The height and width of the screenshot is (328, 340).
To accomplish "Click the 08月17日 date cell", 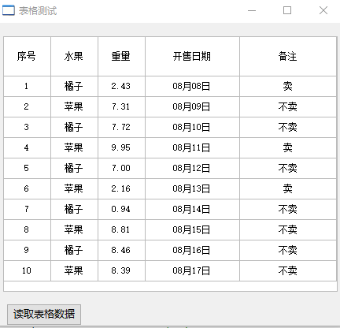I will click(x=192, y=271).
